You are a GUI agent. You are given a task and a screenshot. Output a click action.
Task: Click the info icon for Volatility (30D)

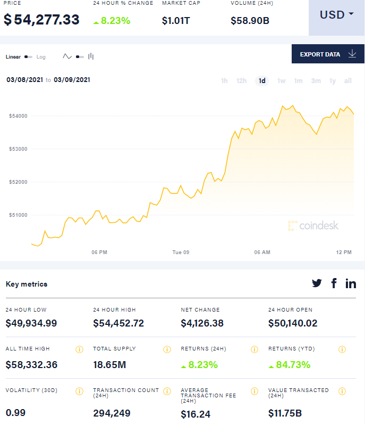click(x=79, y=391)
